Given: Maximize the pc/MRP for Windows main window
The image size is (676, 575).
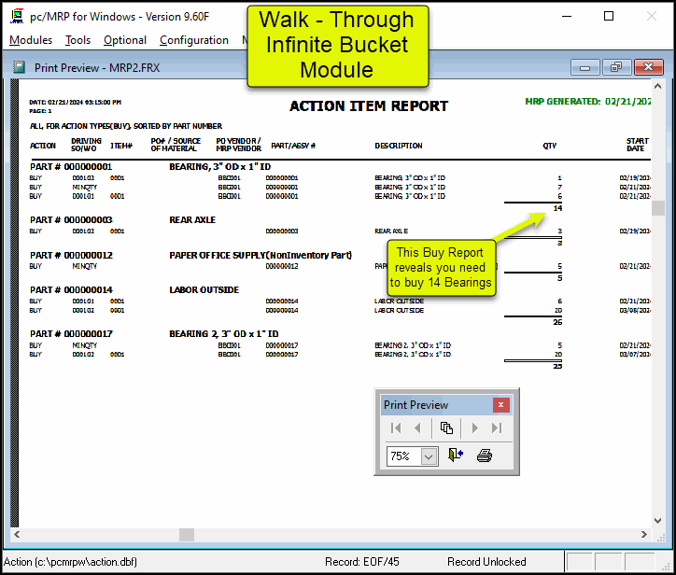Looking at the screenshot, I should 609,17.
